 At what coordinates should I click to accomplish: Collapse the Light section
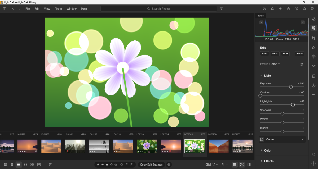[266, 76]
